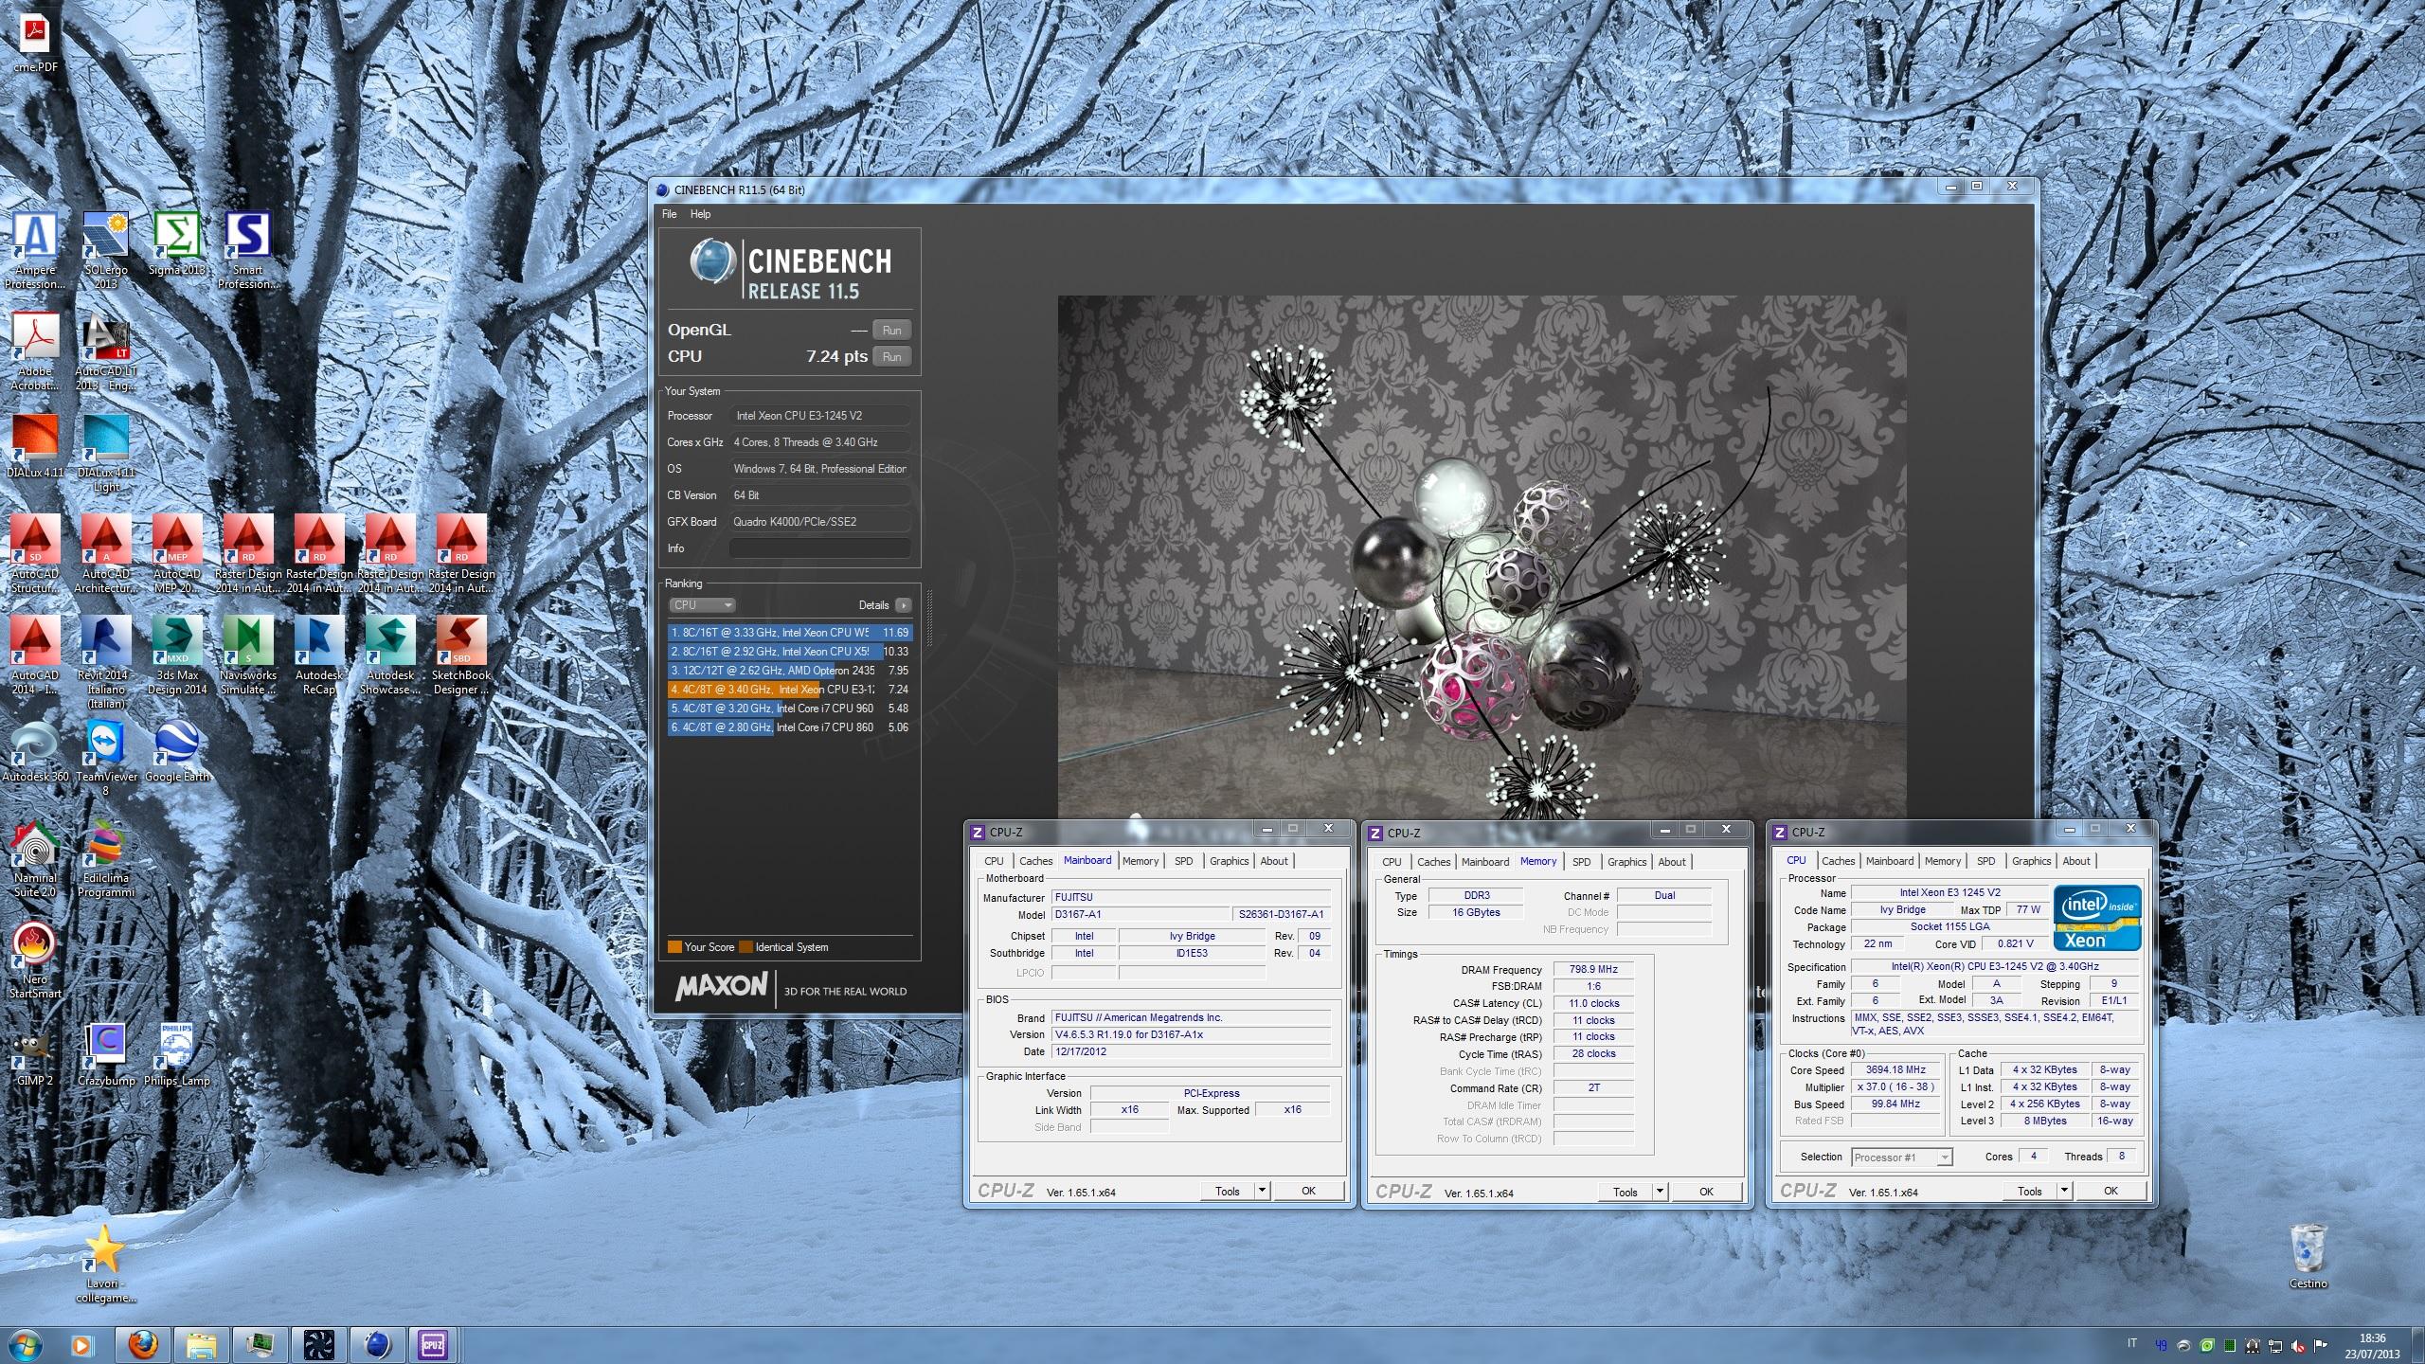Image resolution: width=2425 pixels, height=1364 pixels.
Task: Open the Processor #1 selection combo box
Action: tap(1902, 1157)
